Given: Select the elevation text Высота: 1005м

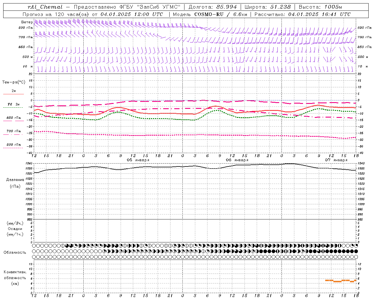Looking at the screenshot, I should point(320,7).
